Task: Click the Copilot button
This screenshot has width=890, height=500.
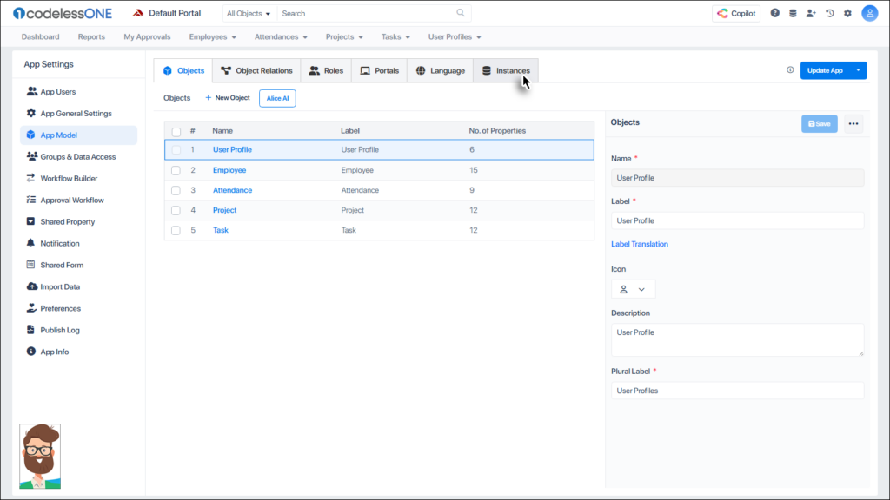Action: [736, 13]
